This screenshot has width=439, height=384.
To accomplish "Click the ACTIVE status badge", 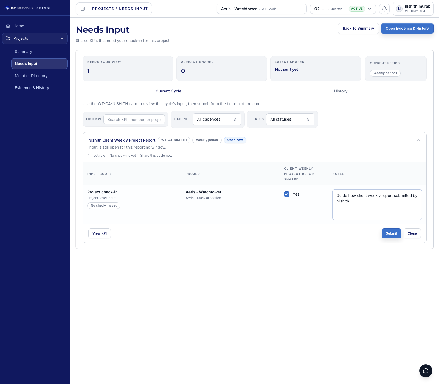I will pyautogui.click(x=357, y=9).
